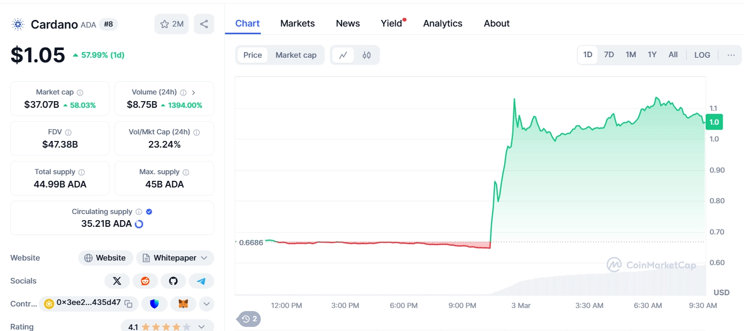Viewport: 744px width, 331px height.
Task: Select the line chart mode
Action: (x=343, y=55)
